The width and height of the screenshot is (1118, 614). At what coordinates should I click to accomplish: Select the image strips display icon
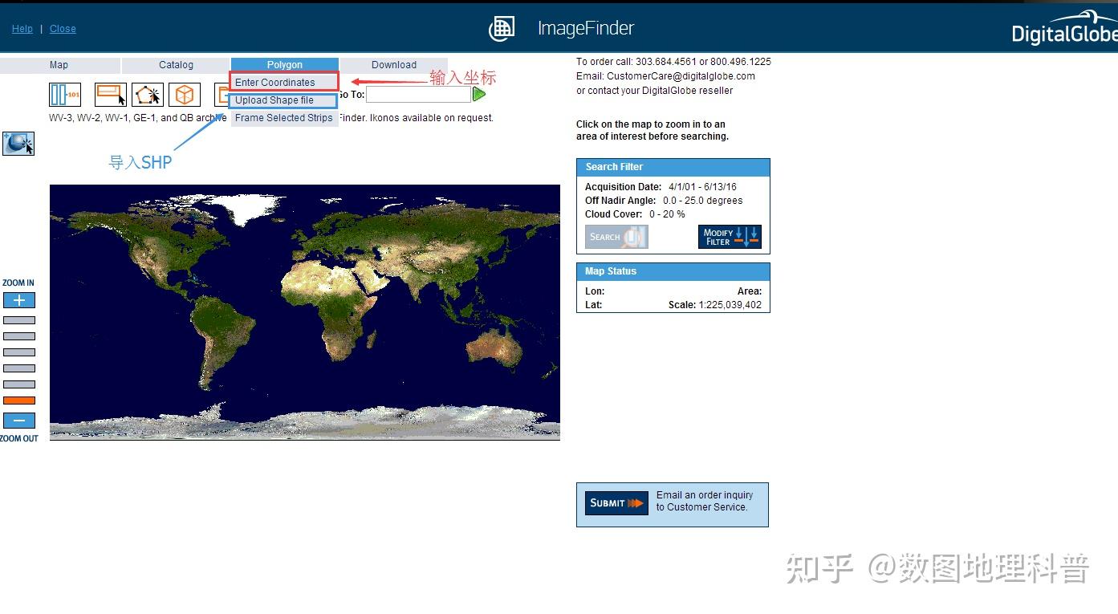[64, 94]
